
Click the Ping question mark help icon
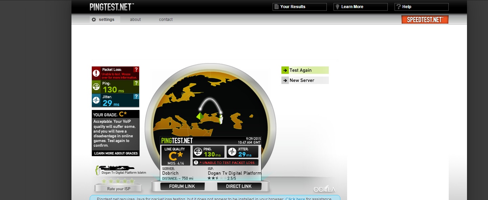coord(136,83)
